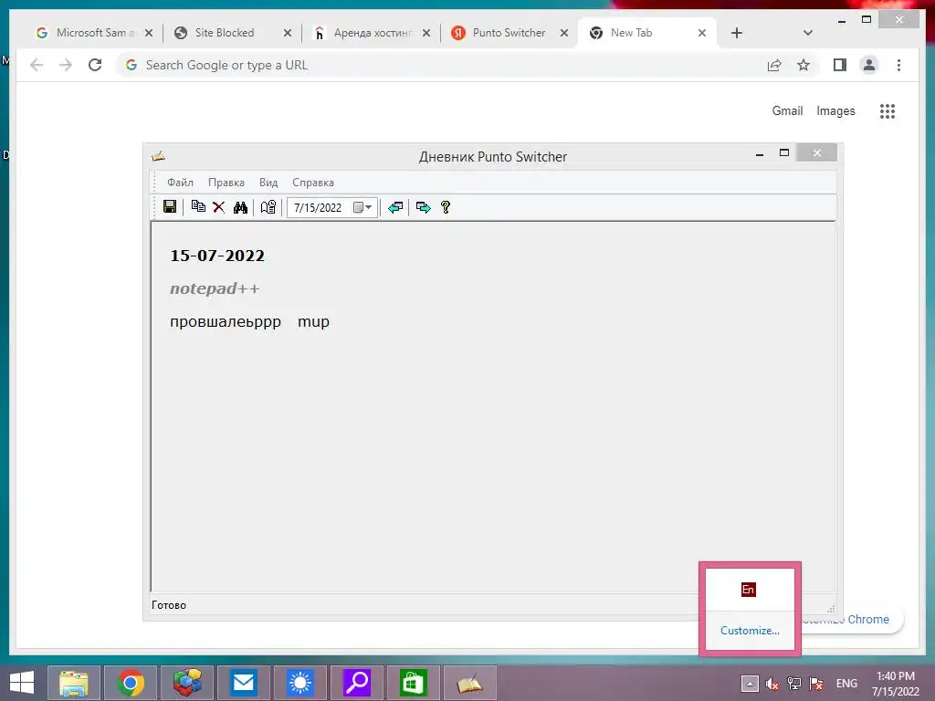Delete entry with the red X toolbar icon

pos(219,207)
